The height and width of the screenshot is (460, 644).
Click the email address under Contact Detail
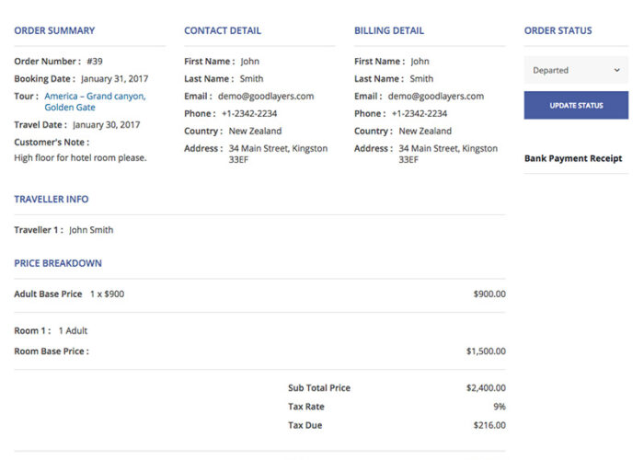[x=266, y=96]
